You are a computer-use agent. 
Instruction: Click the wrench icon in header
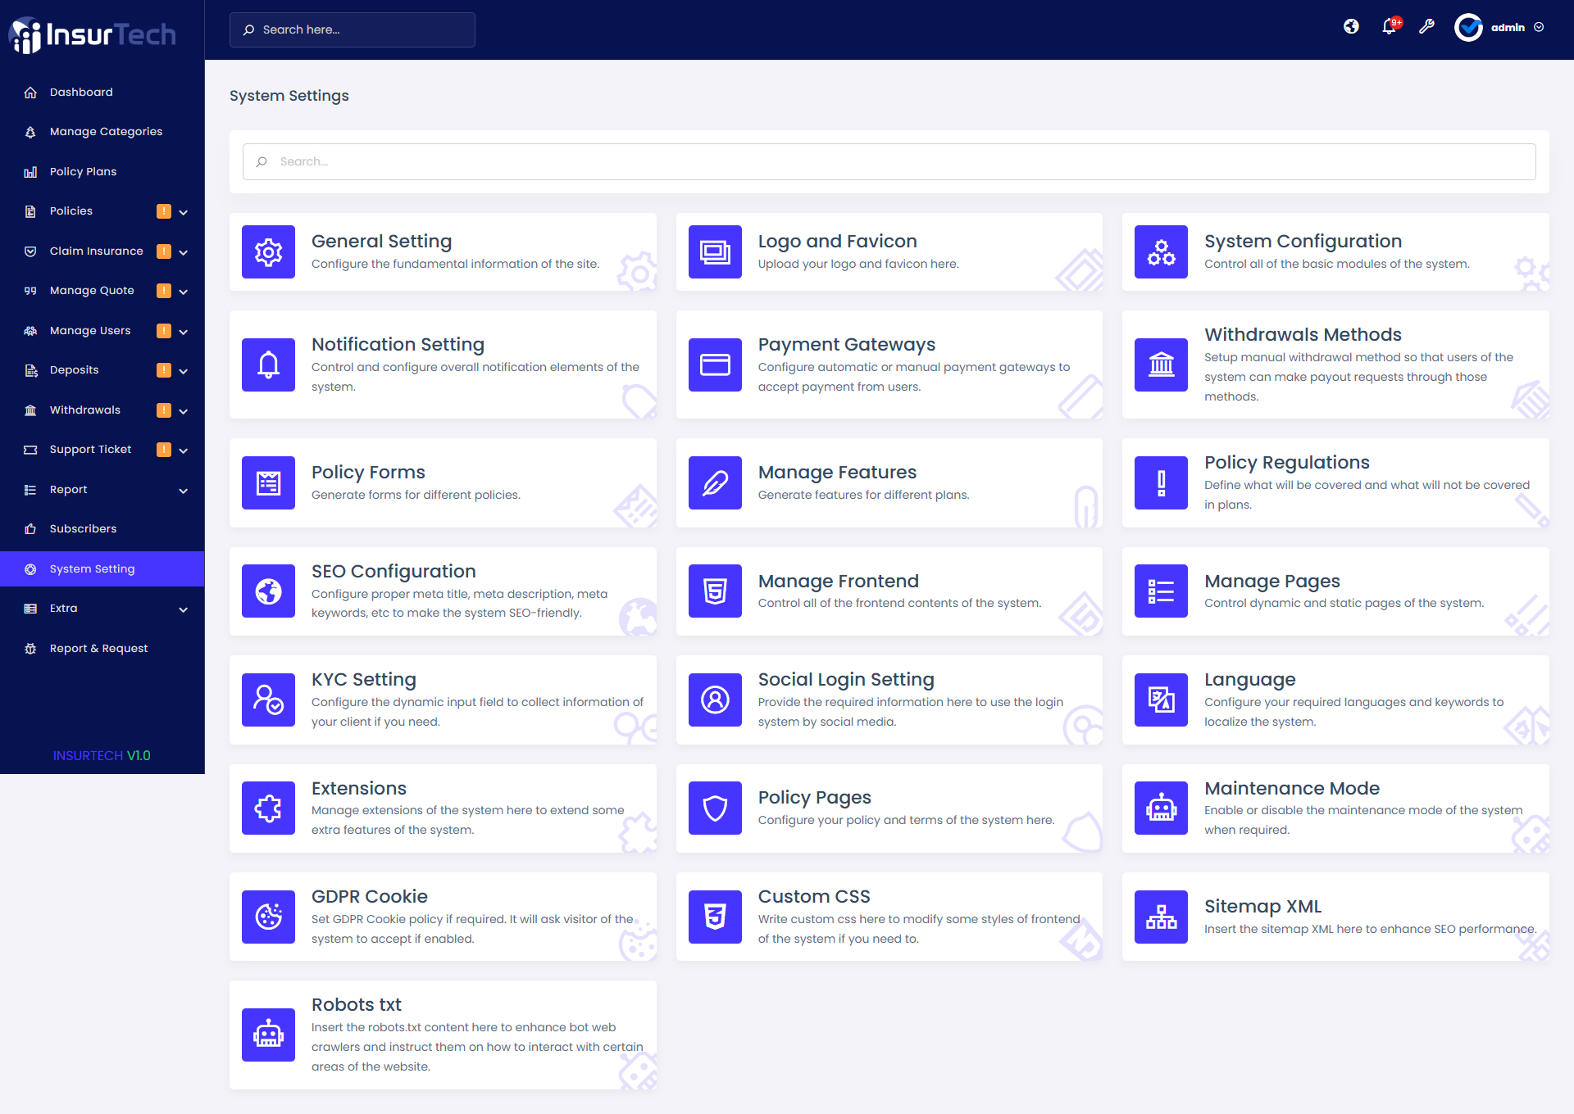pos(1426,27)
